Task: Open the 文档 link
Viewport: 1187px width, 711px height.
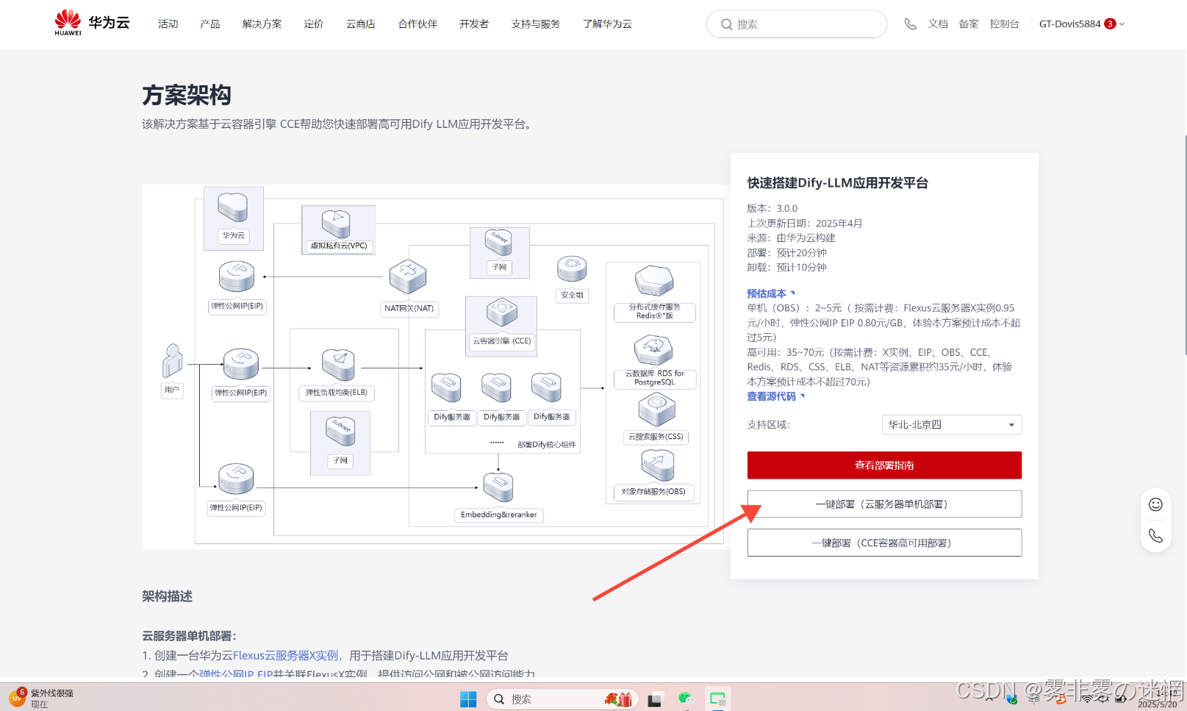Action: tap(938, 24)
